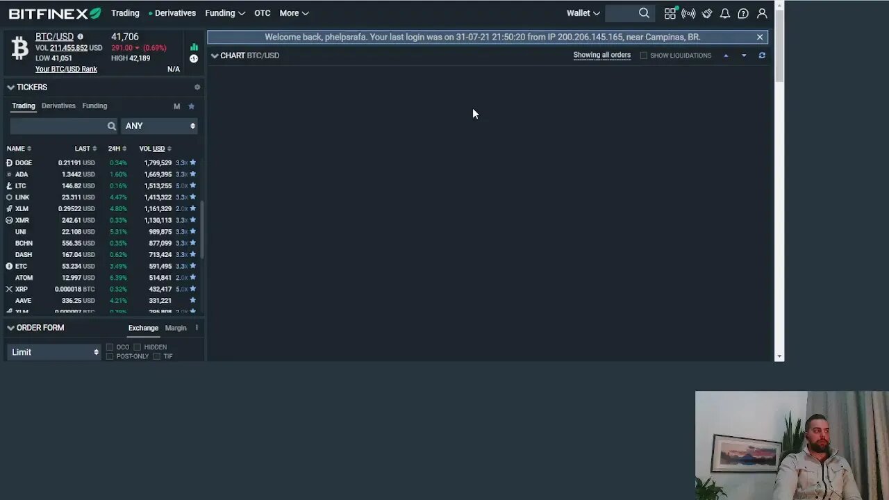Click the green bar chart icon

coord(194,47)
